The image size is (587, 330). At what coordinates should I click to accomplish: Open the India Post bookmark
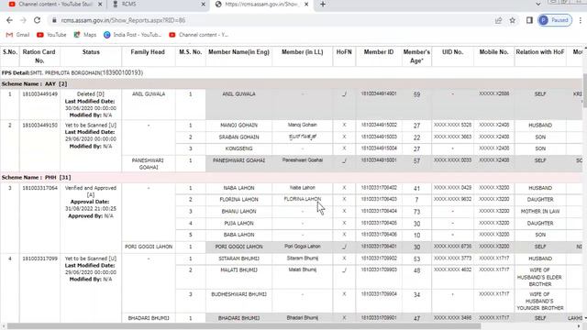coord(133,35)
